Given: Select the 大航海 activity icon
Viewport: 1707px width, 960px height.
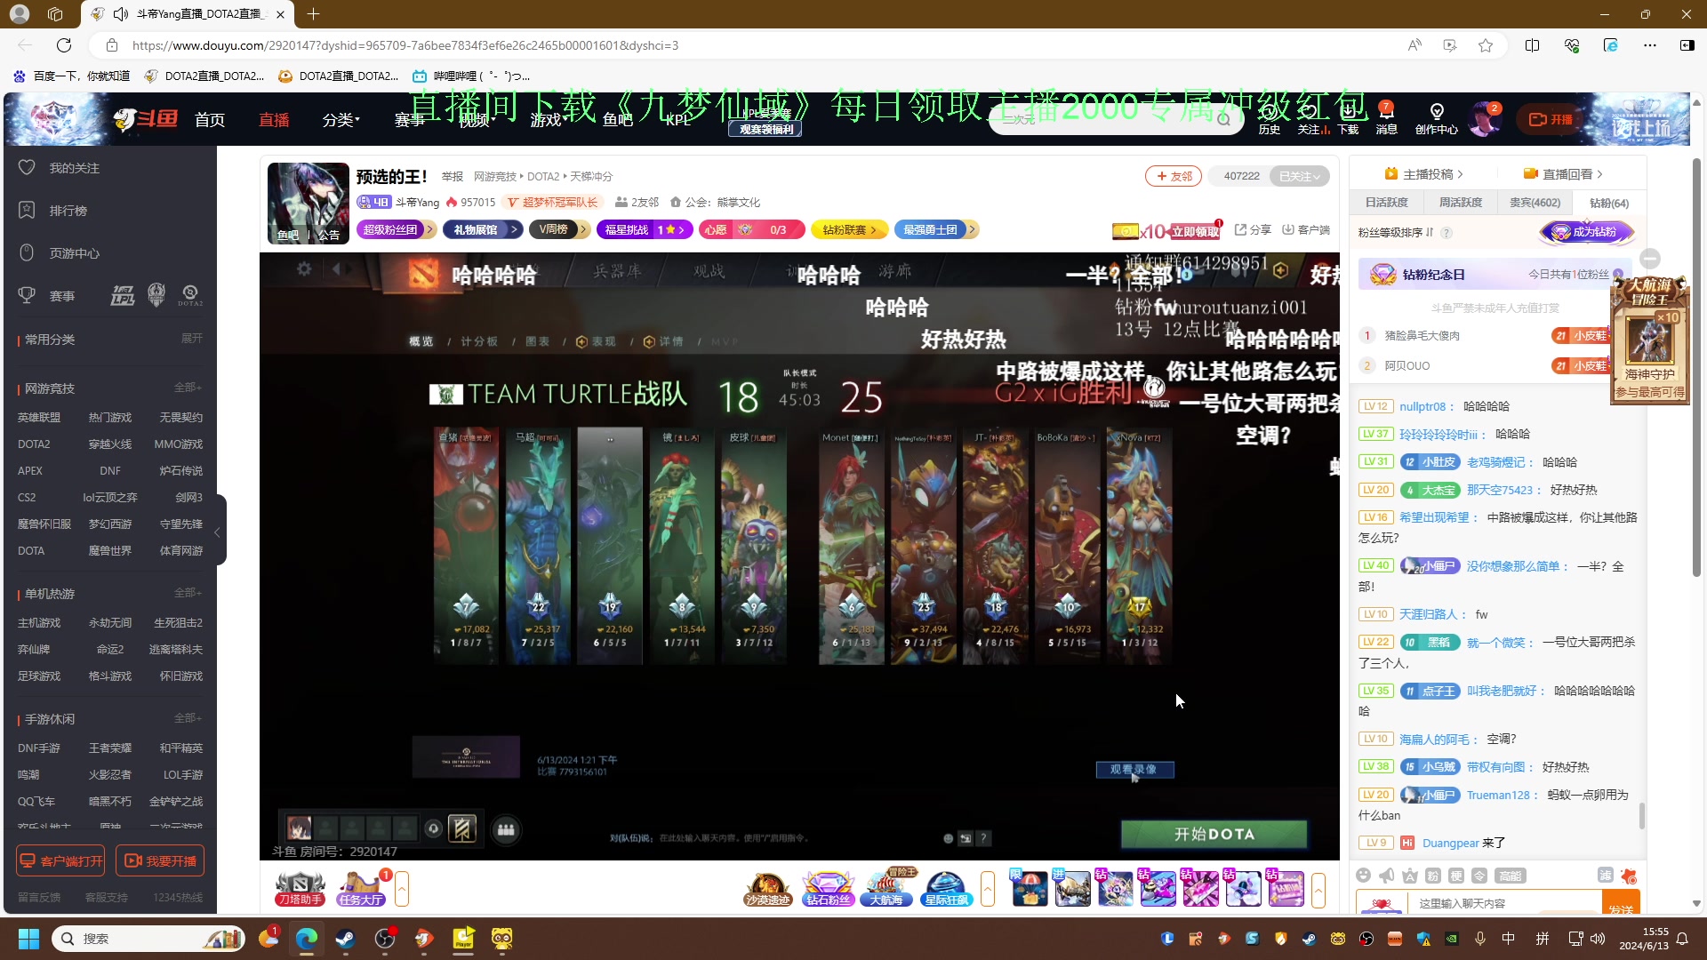Looking at the screenshot, I should (886, 888).
